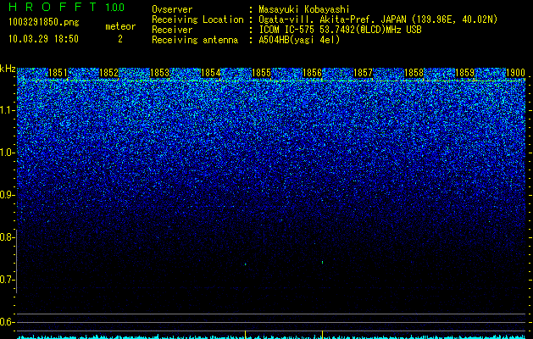Click time marker 1853
The image size is (533, 339).
[x=160, y=73]
